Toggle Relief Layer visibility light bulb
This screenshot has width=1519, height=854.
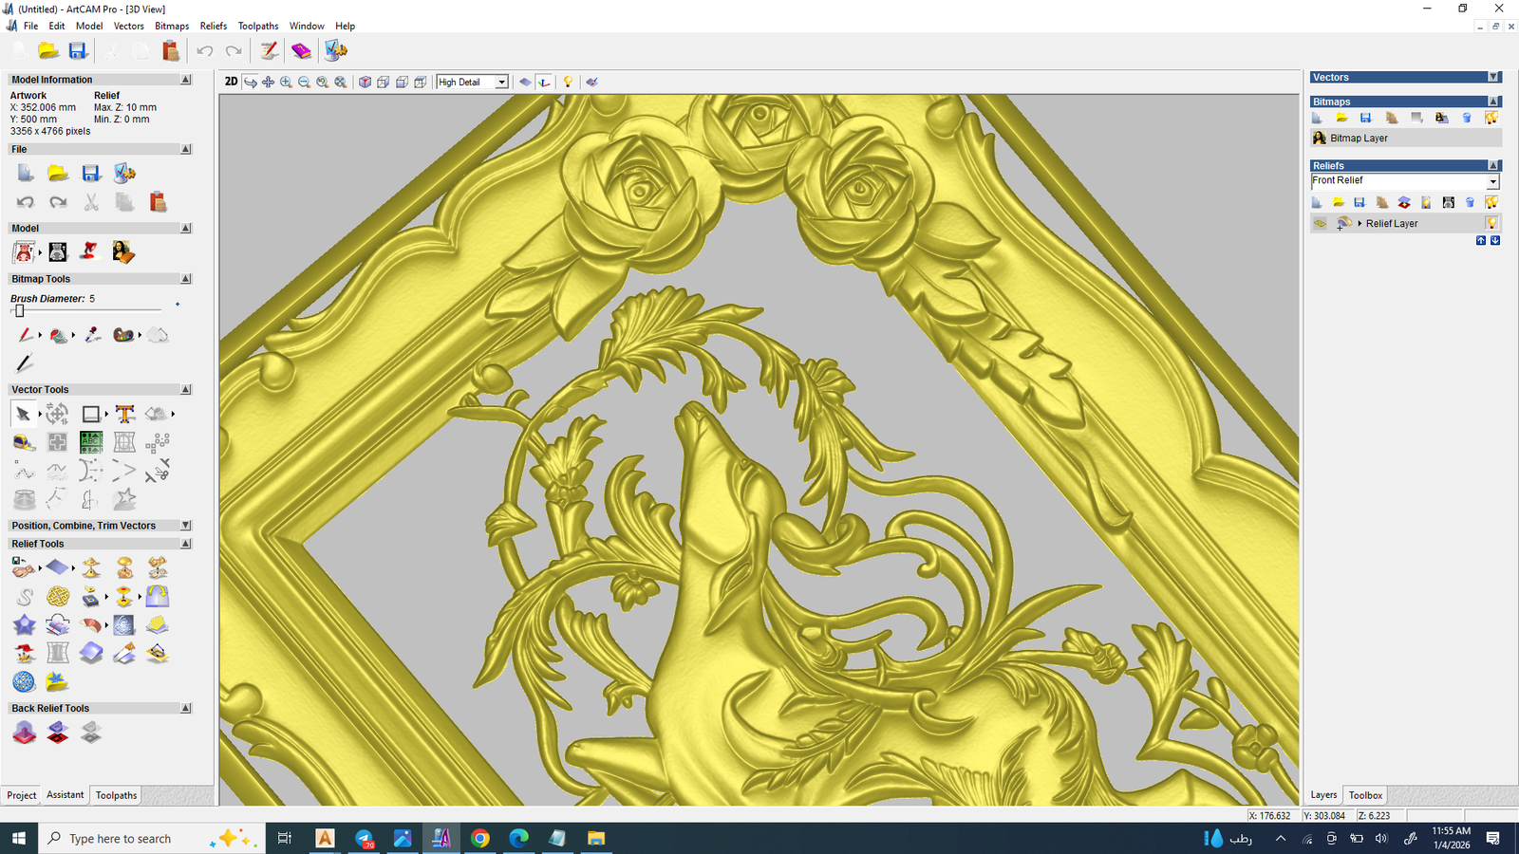click(x=1491, y=223)
